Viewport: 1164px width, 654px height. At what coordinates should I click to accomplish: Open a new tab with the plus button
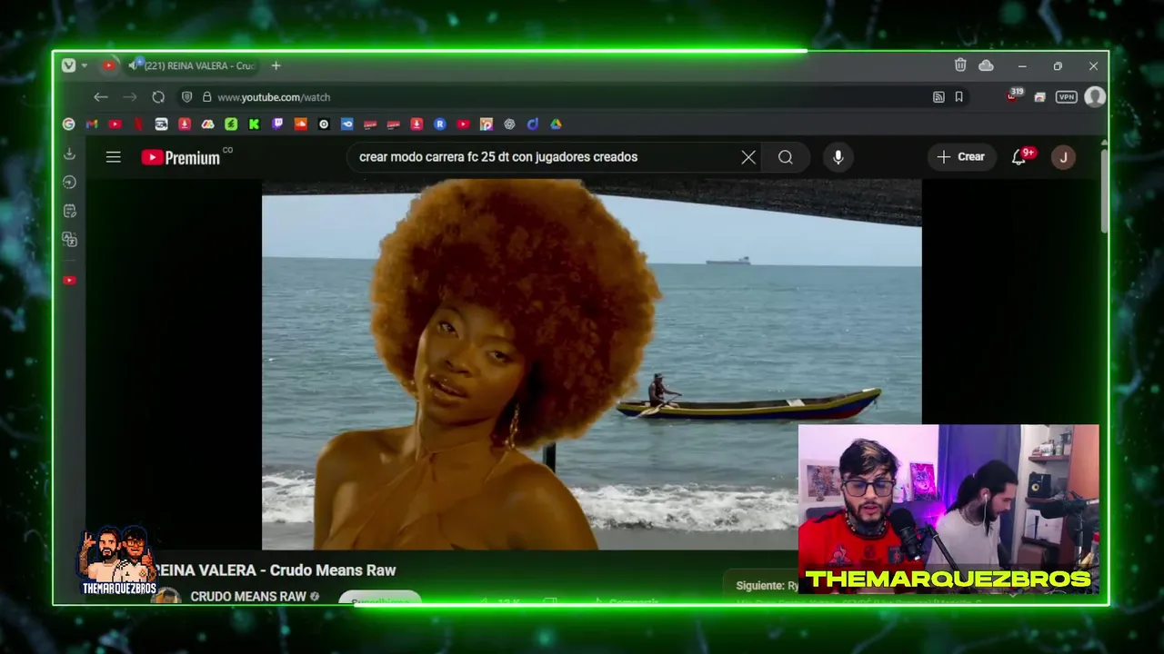pos(276,65)
